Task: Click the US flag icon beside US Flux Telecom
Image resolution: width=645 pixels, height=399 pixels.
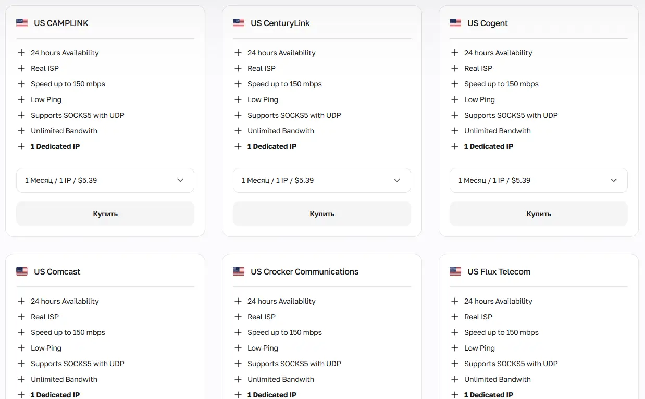Action: [x=455, y=271]
